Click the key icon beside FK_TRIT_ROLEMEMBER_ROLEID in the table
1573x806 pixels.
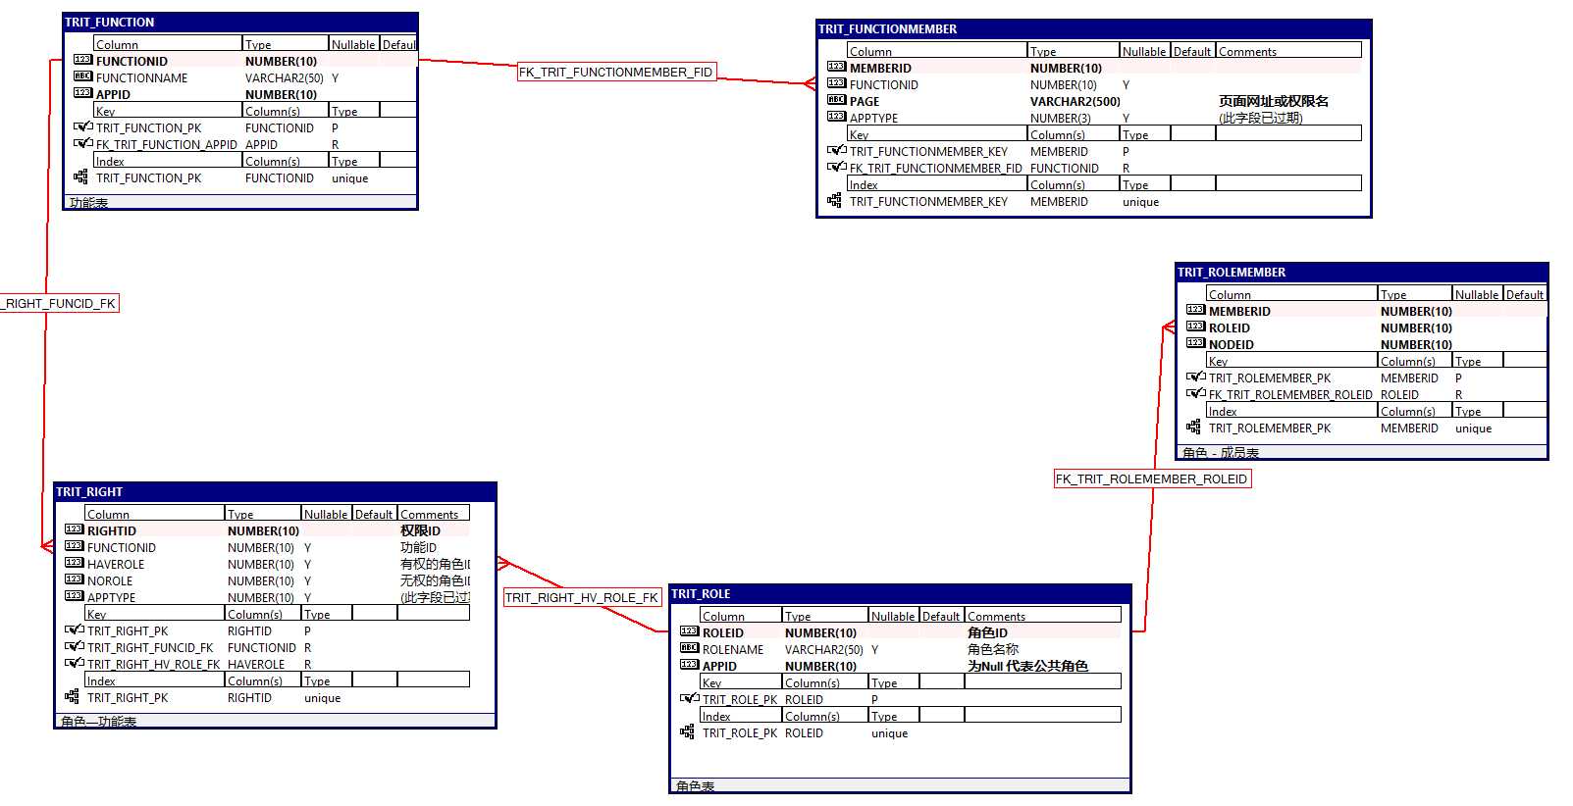[1196, 393]
